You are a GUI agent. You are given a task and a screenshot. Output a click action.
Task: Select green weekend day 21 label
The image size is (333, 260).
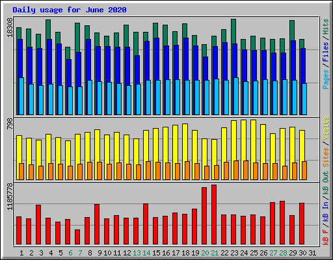(215, 253)
